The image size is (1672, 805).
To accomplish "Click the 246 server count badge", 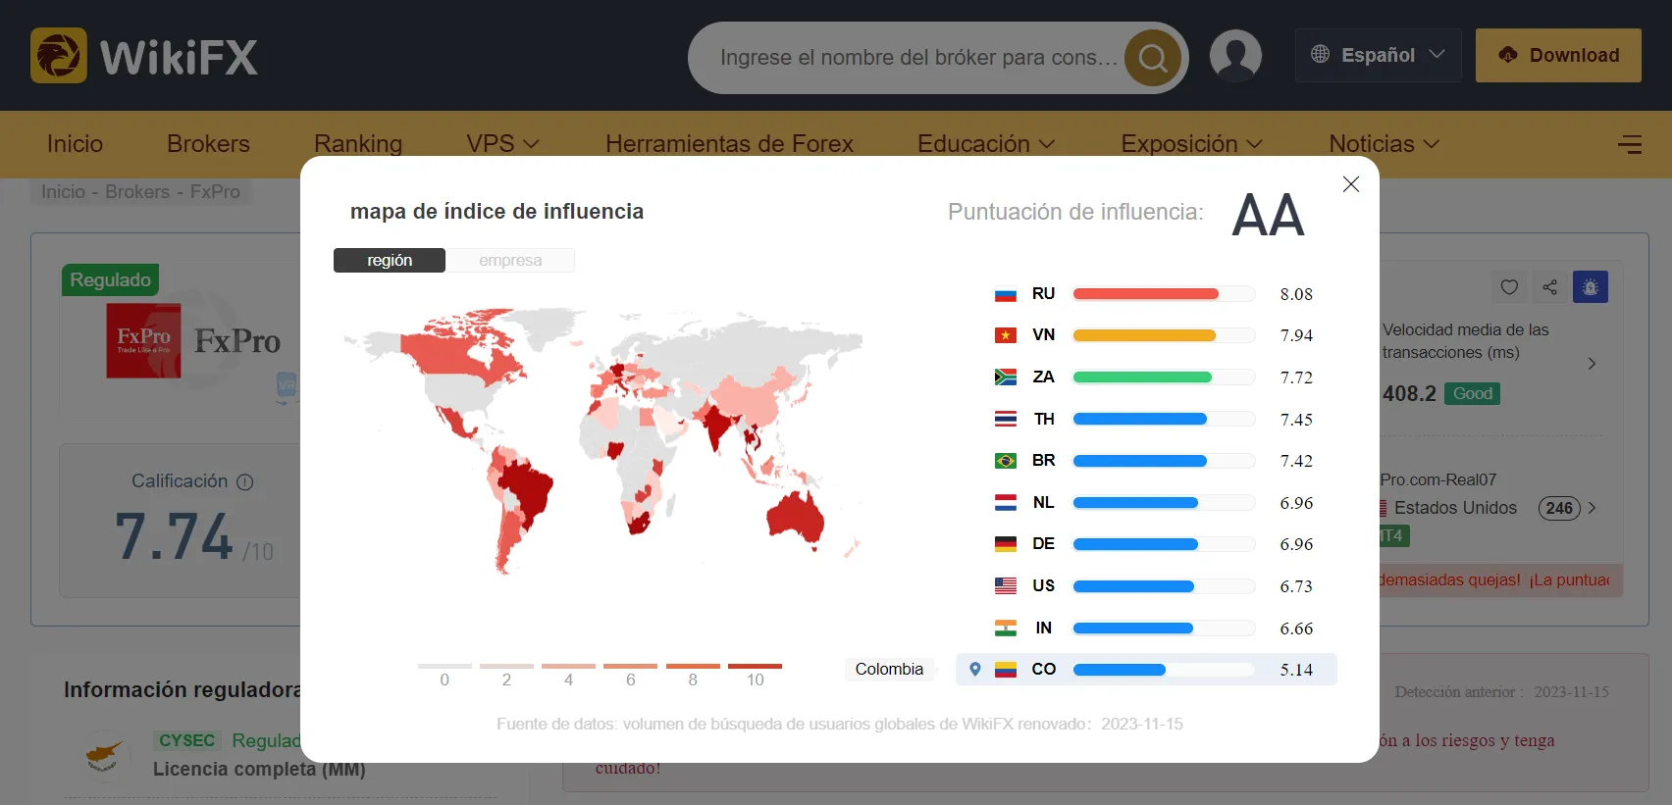I will (1559, 508).
